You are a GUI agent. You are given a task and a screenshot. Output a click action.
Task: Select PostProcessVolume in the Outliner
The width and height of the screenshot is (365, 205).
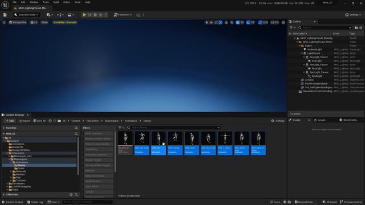316,84
